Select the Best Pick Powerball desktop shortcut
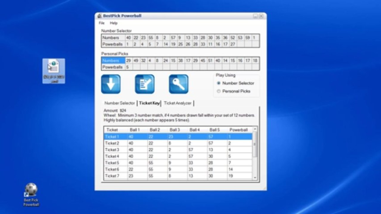The width and height of the screenshot is (381, 214). (x=31, y=195)
